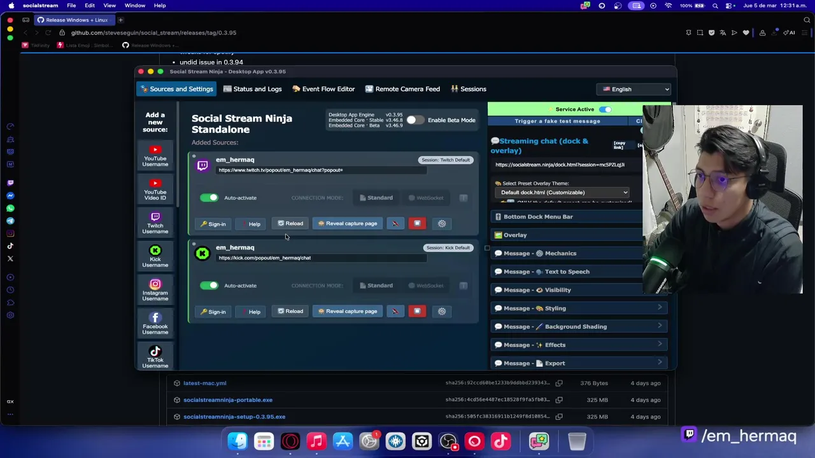
Task: Switch to Status and Logs tab
Action: tap(252, 89)
